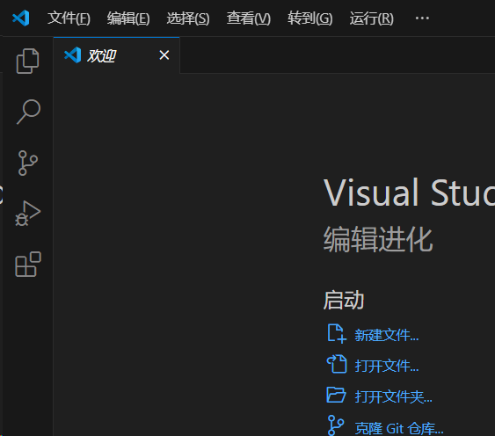Click the 克隆 Git 仓库... link
Screen dimensions: 495x436
tap(399, 428)
